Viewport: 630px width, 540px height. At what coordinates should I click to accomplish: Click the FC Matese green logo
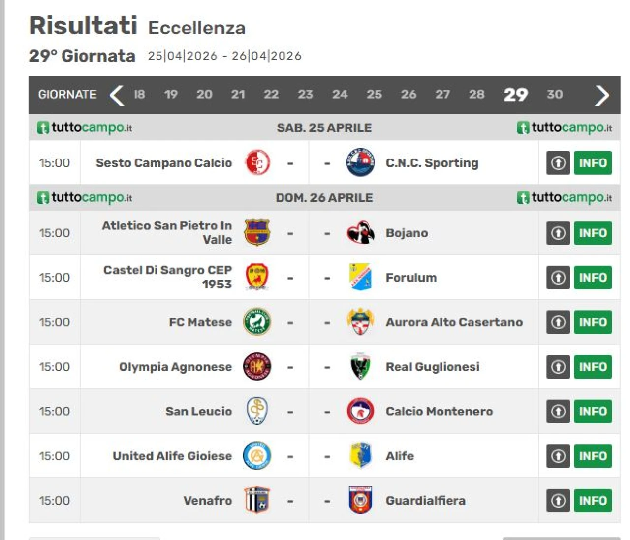257,322
